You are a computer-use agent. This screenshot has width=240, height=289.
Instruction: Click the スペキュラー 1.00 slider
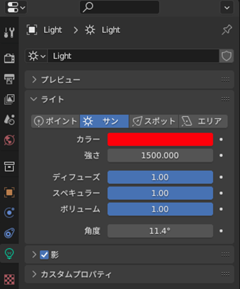tap(160, 193)
